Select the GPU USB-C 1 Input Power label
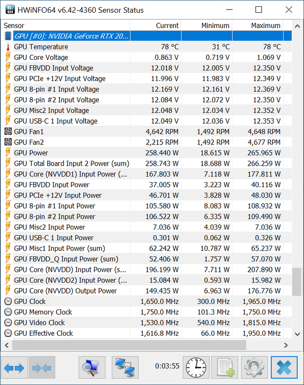 54,238
